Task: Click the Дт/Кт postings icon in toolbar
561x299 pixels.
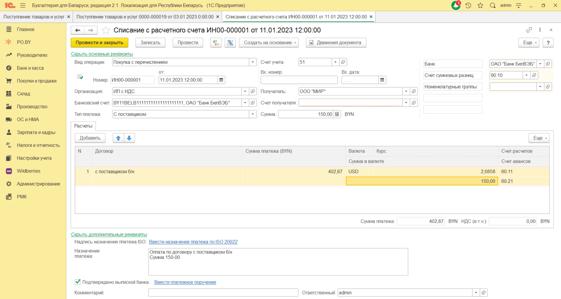Action: point(216,43)
